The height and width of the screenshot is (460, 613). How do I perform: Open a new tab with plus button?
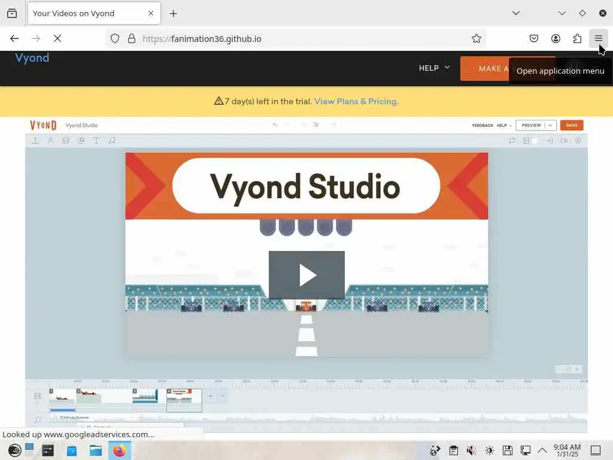coord(173,14)
